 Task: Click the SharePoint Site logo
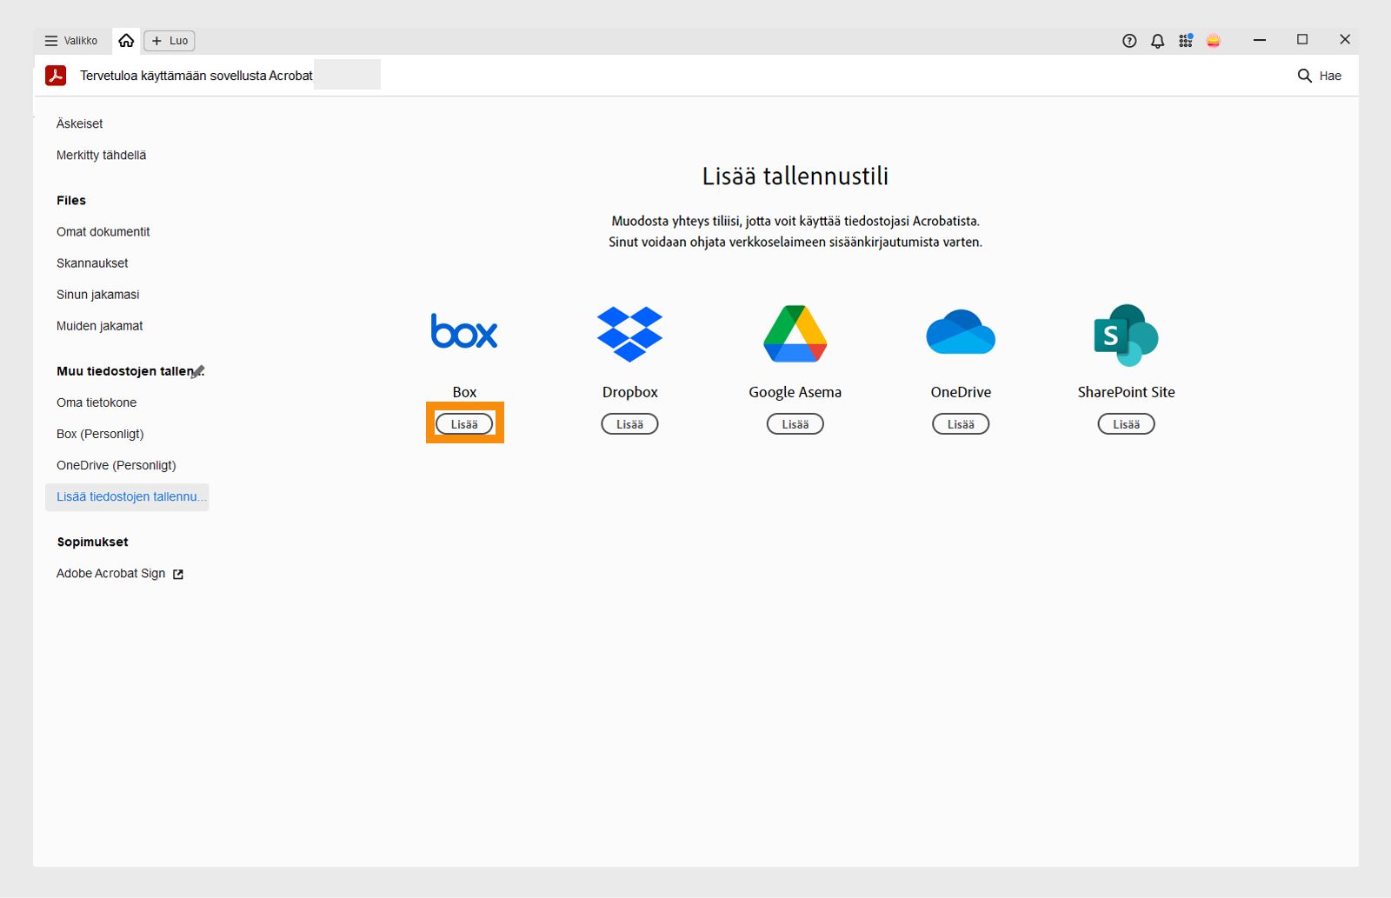coord(1126,335)
